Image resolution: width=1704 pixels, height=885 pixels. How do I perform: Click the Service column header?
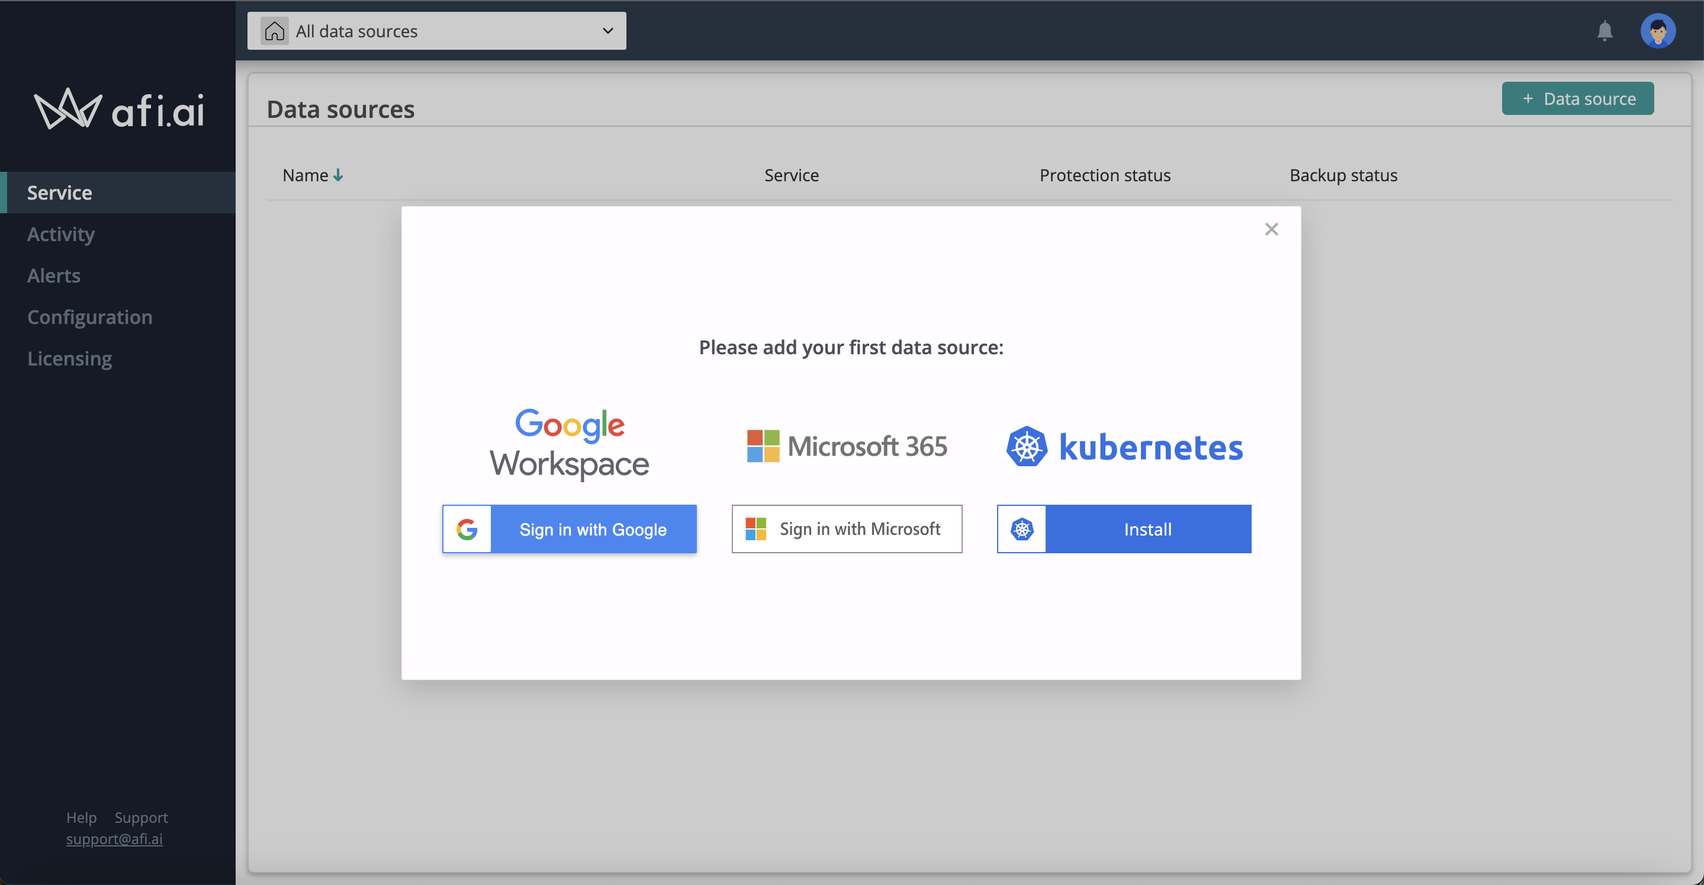click(x=791, y=175)
